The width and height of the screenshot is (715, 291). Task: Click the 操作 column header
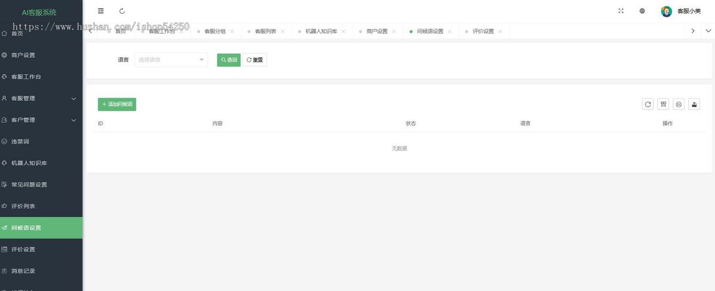667,123
